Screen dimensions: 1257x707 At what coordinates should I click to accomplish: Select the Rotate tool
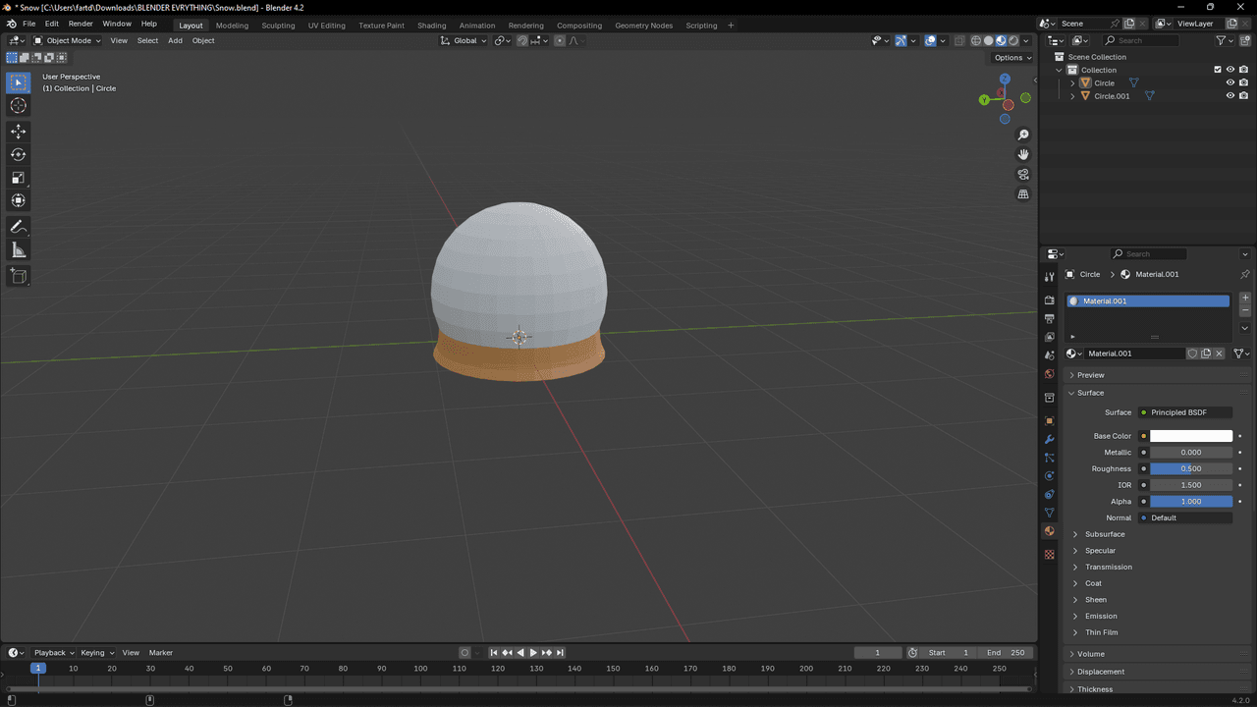(18, 154)
